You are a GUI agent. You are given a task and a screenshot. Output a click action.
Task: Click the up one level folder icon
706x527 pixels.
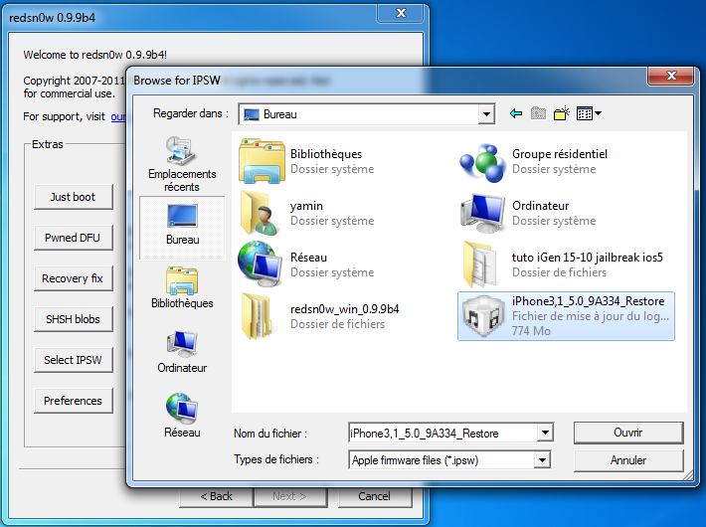(538, 113)
